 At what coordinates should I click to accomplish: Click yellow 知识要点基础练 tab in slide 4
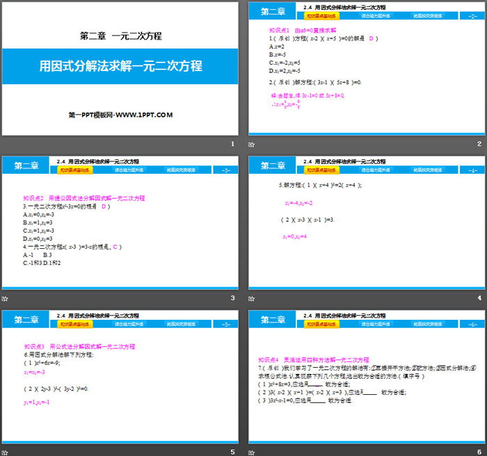(x=321, y=170)
